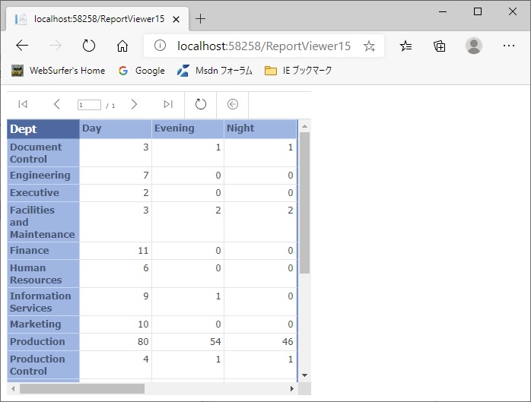Click Production Day value 80
531x402 pixels.
point(143,342)
